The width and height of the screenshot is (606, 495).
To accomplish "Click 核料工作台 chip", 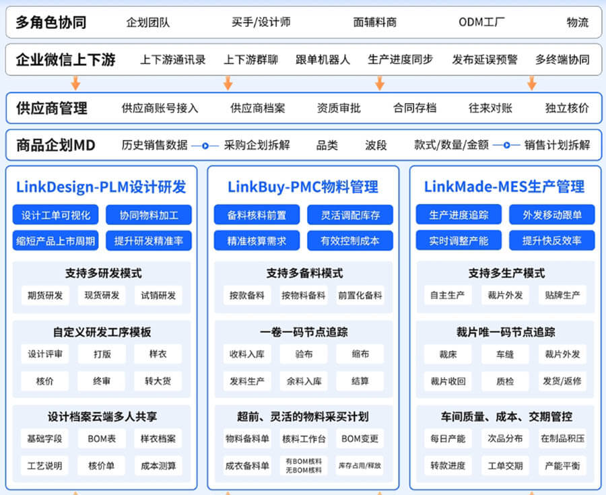I will tap(304, 438).
